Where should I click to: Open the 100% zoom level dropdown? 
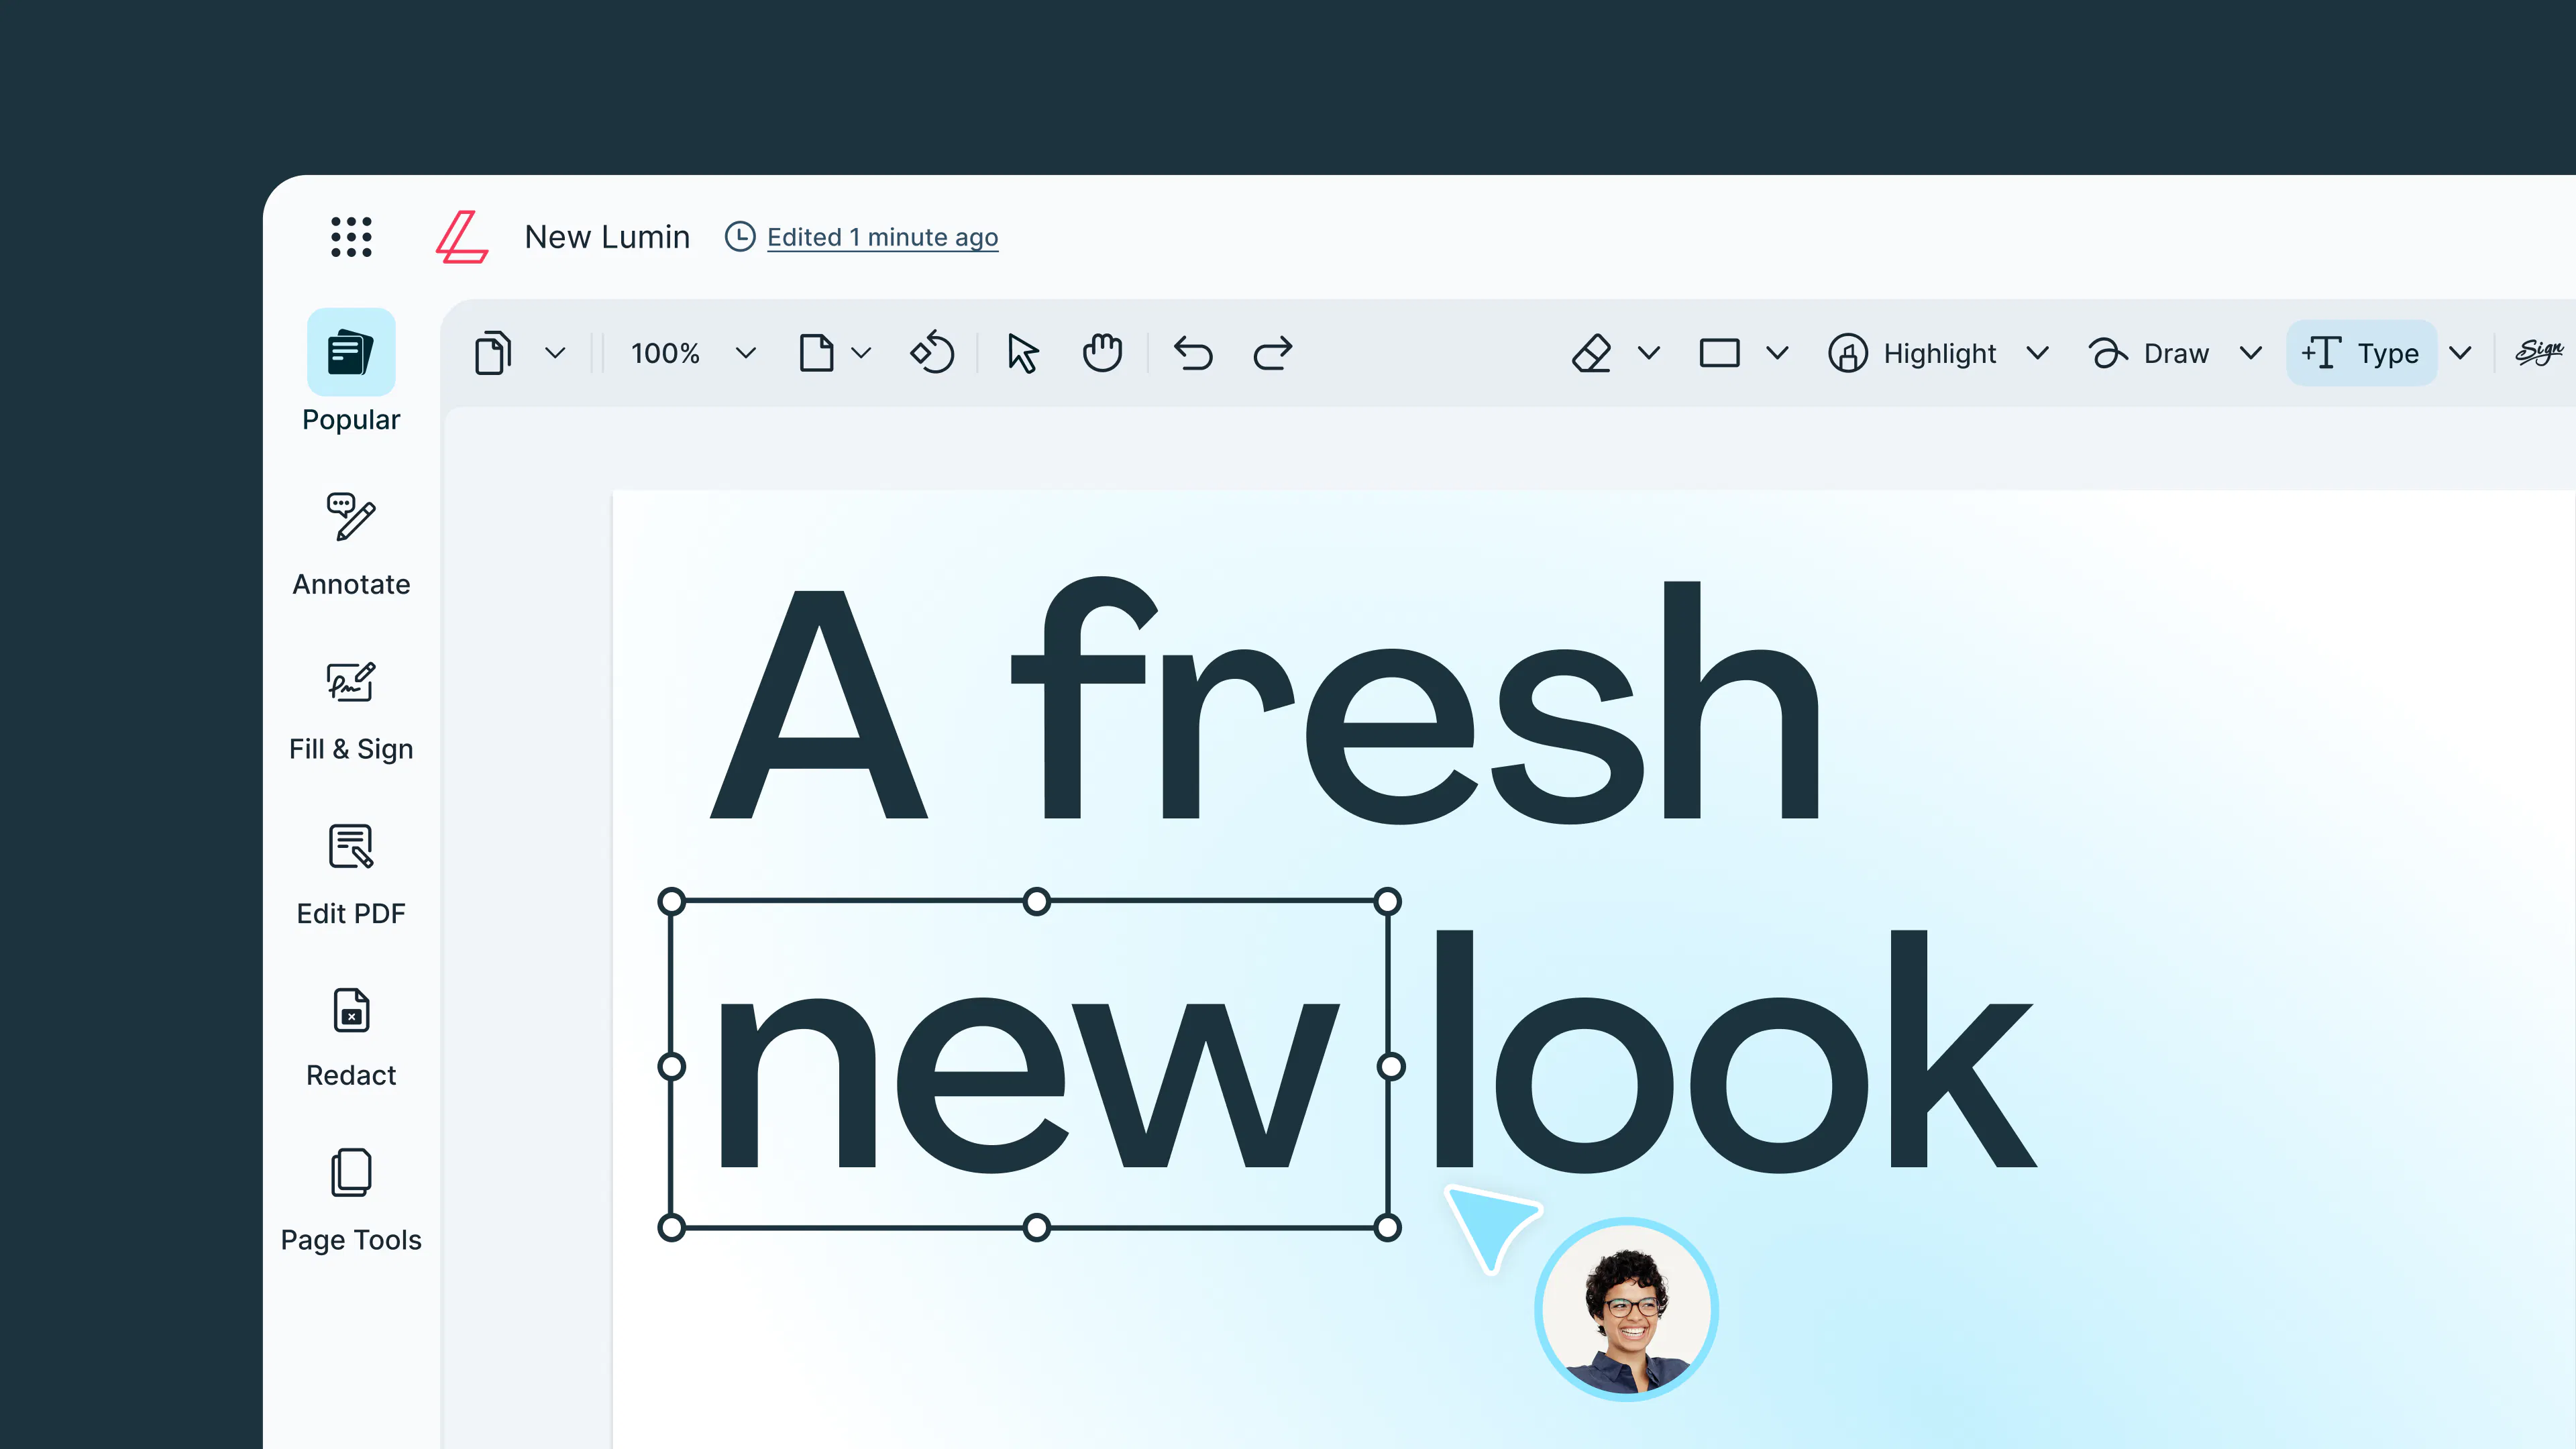pos(693,353)
